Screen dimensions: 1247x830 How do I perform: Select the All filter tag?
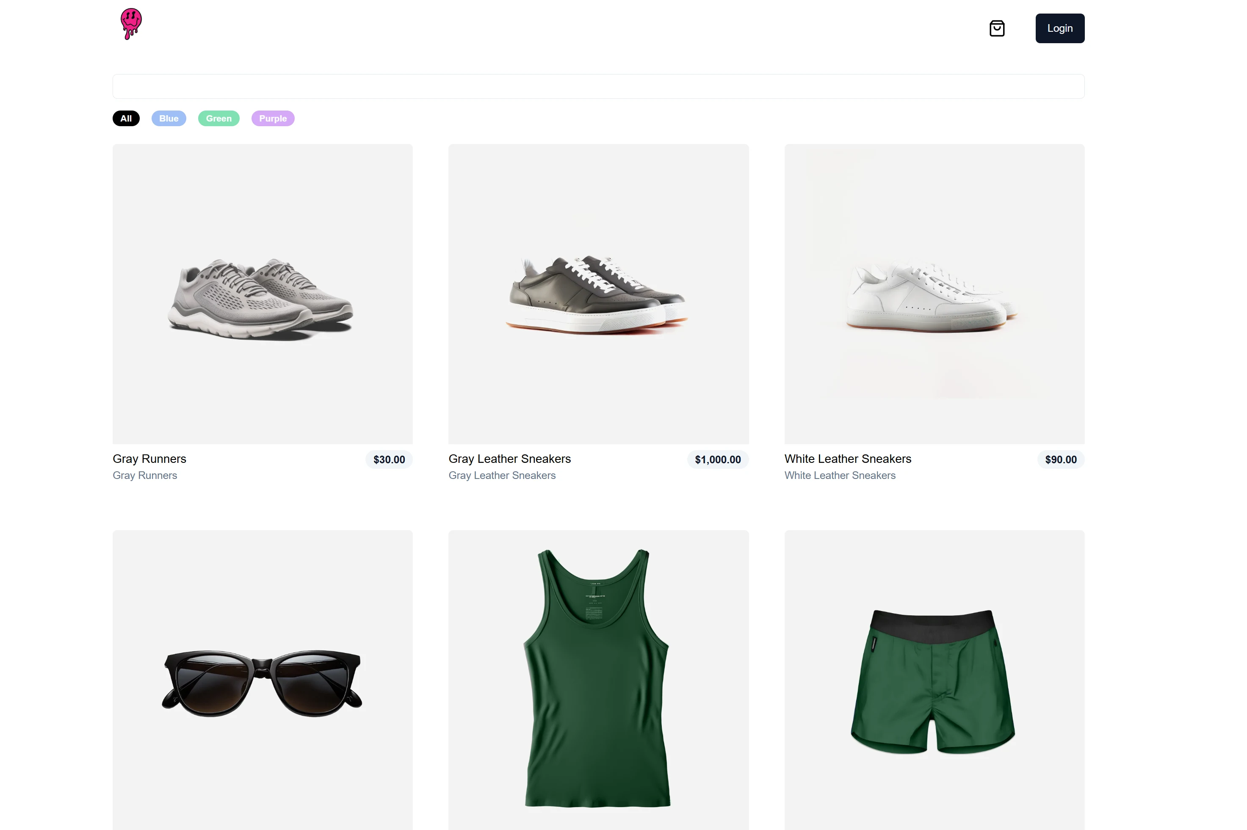tap(126, 119)
